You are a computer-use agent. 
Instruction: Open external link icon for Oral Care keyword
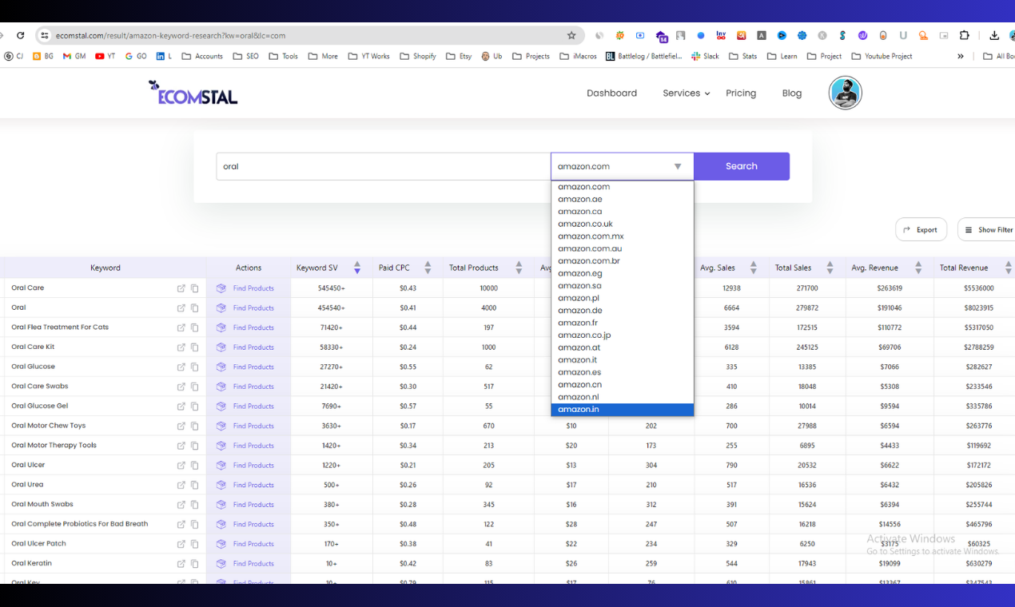[181, 288]
